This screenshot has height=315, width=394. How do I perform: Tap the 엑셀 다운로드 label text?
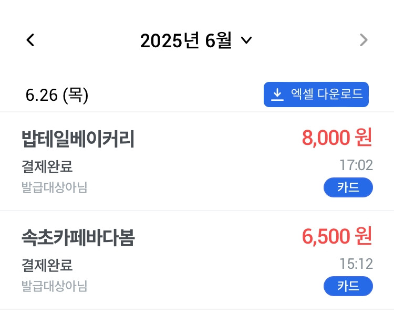click(x=326, y=94)
